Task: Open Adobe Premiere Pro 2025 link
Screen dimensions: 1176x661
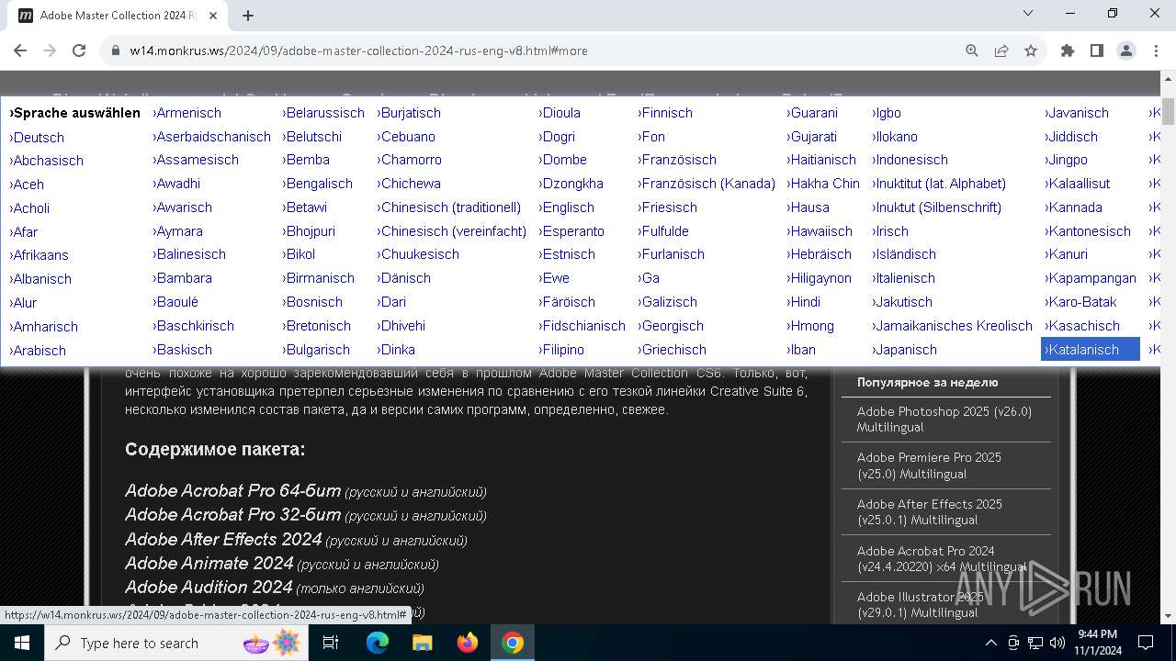Action: coord(929,465)
